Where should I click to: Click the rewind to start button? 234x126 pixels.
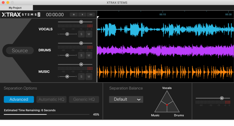point(74,14)
